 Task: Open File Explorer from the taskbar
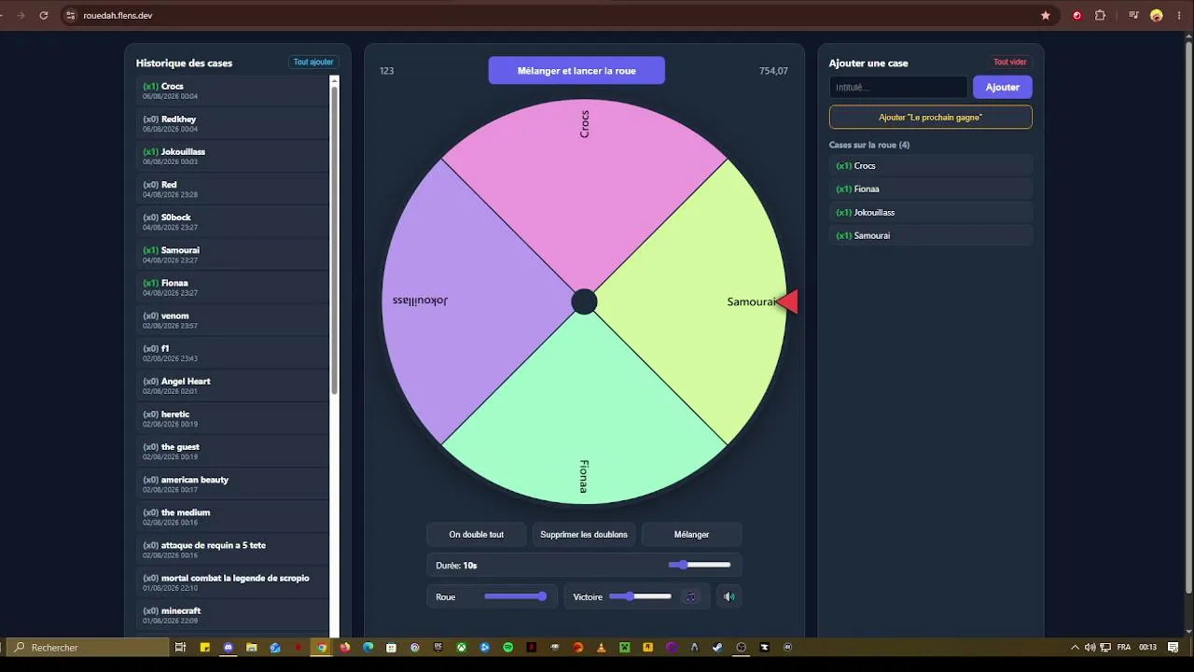click(252, 647)
